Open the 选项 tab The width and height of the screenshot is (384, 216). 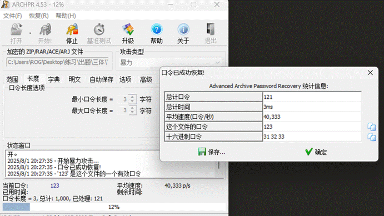coord(126,79)
